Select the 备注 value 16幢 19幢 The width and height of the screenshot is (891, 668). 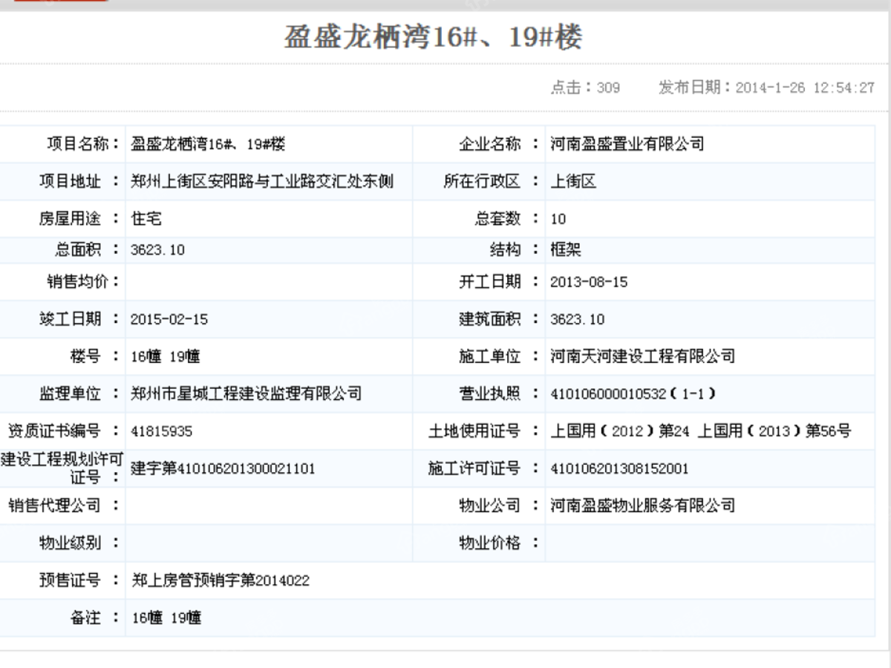click(166, 618)
